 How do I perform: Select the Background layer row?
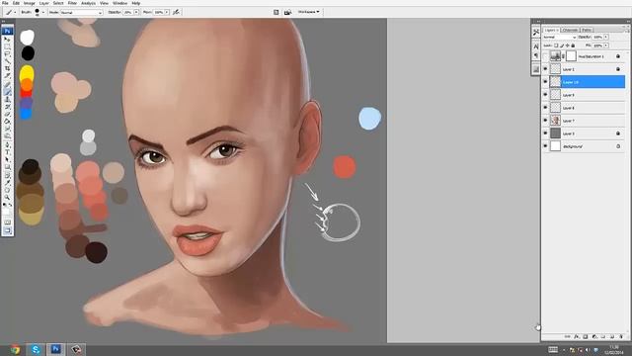point(584,146)
